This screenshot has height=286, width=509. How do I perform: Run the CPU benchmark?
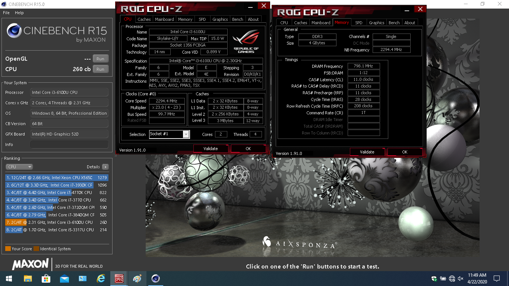click(x=101, y=69)
